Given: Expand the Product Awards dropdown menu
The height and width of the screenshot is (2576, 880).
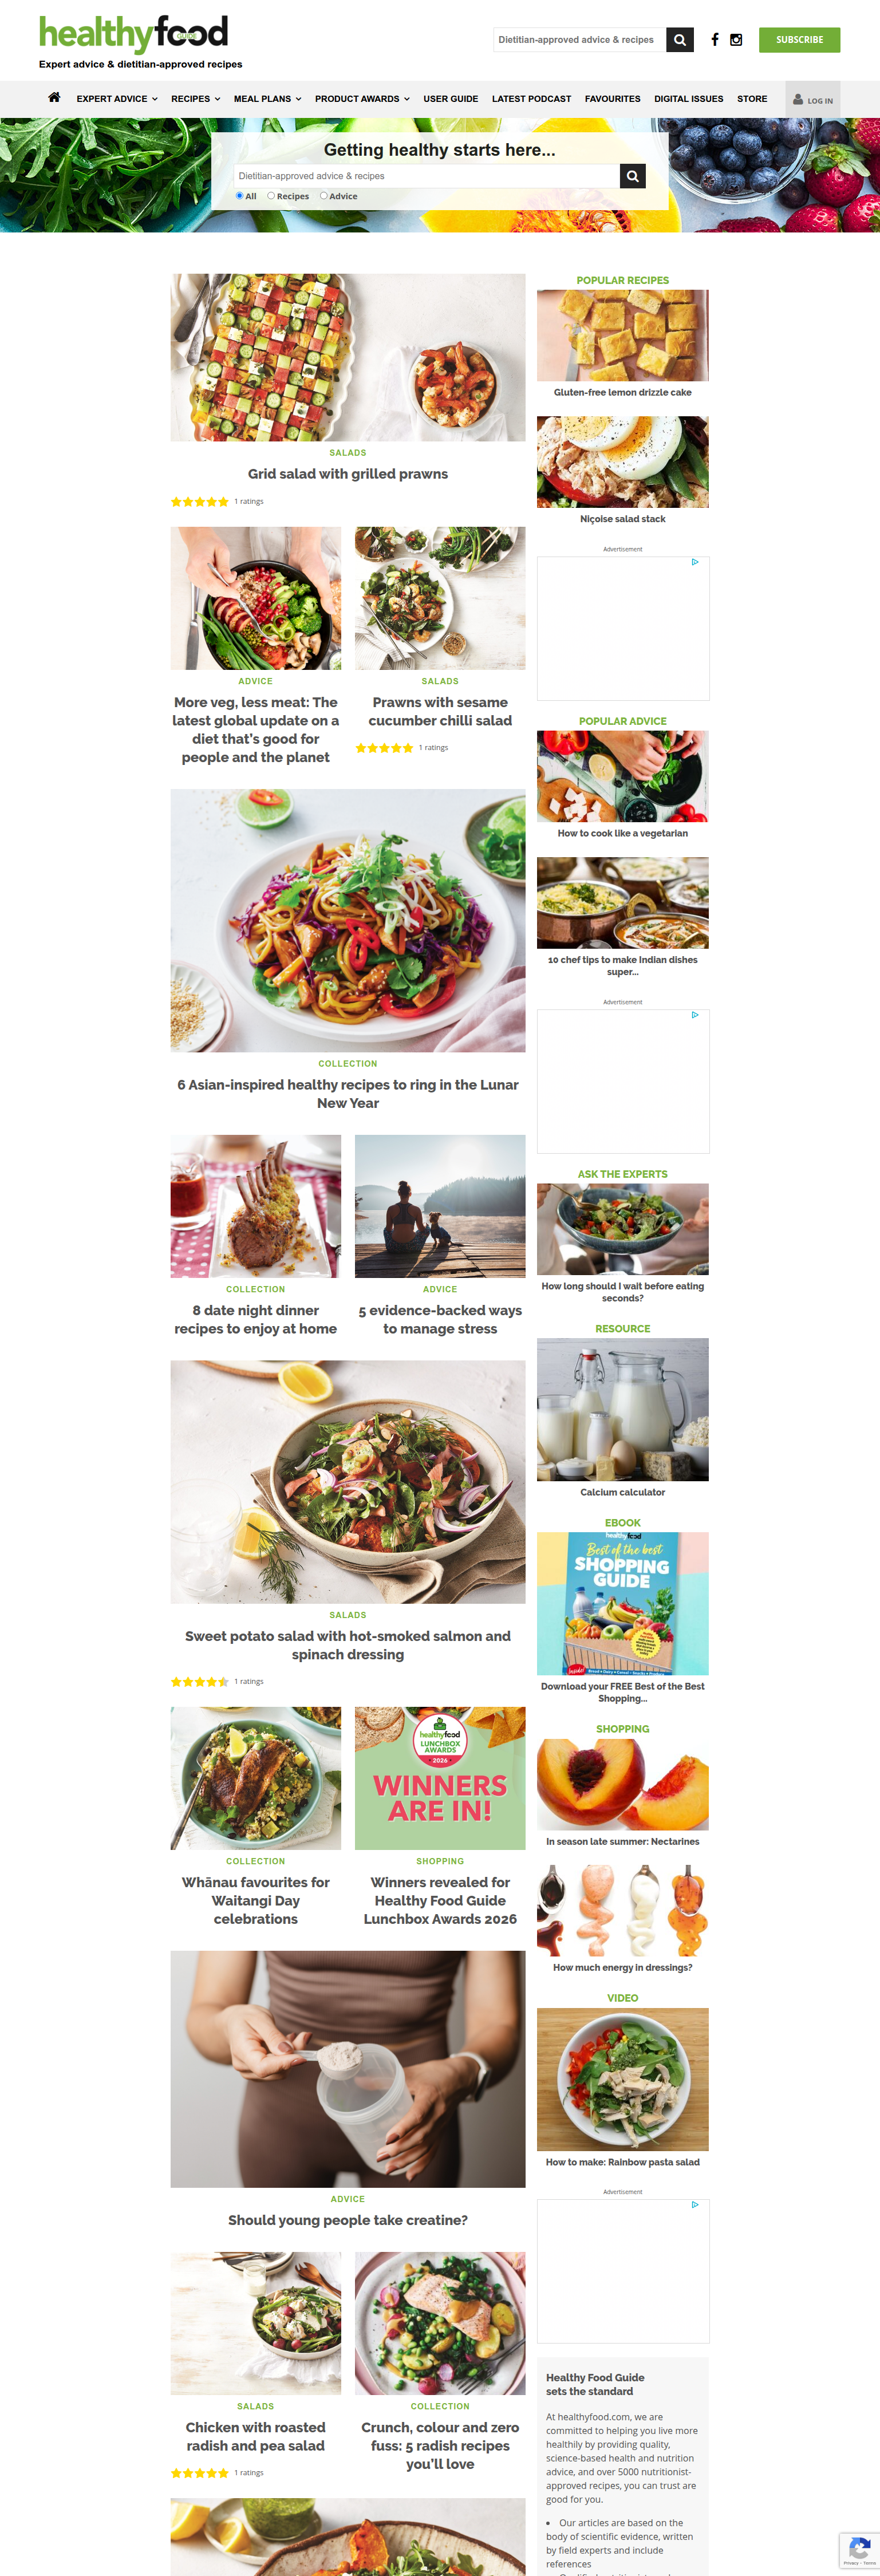Looking at the screenshot, I should pos(362,99).
